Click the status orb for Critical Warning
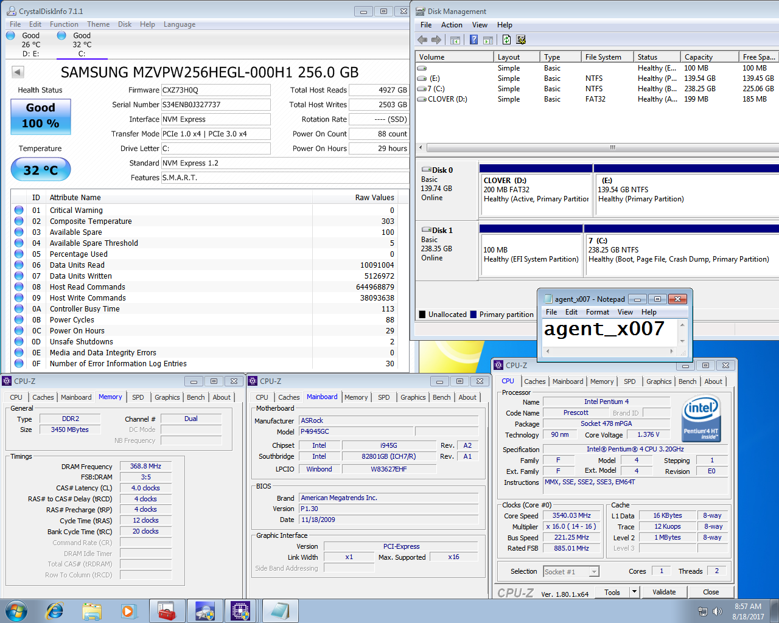779x623 pixels. click(19, 211)
